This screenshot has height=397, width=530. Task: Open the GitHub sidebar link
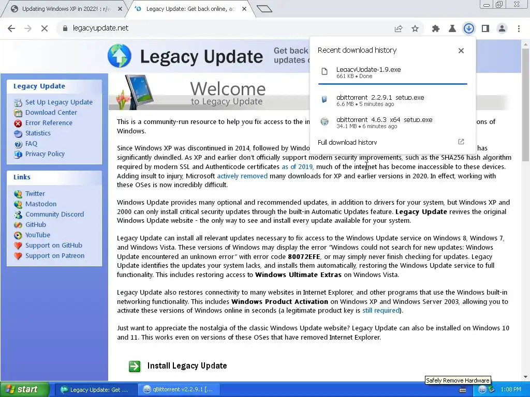coord(36,224)
